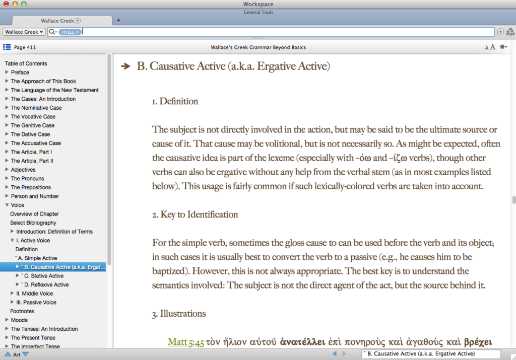This screenshot has height=360, width=516.
Task: Click the magnifying glass search icon
Action: tap(52, 32)
